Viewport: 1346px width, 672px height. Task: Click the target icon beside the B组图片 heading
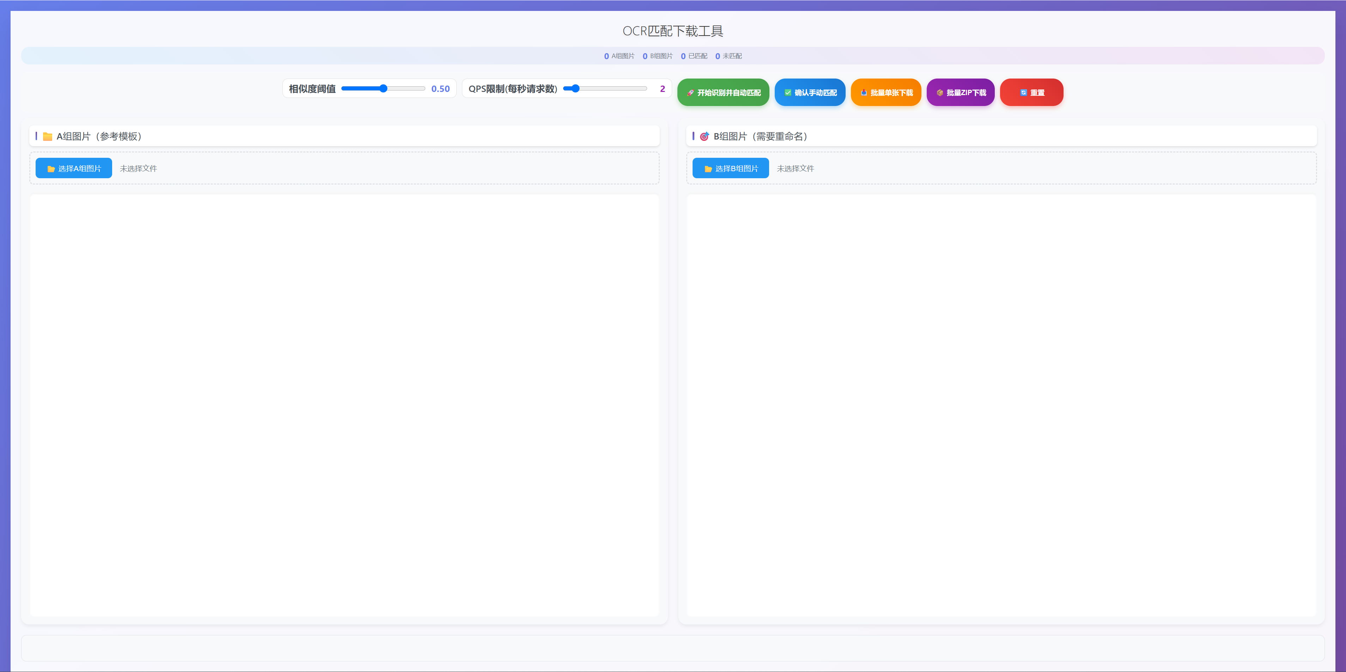coord(704,137)
